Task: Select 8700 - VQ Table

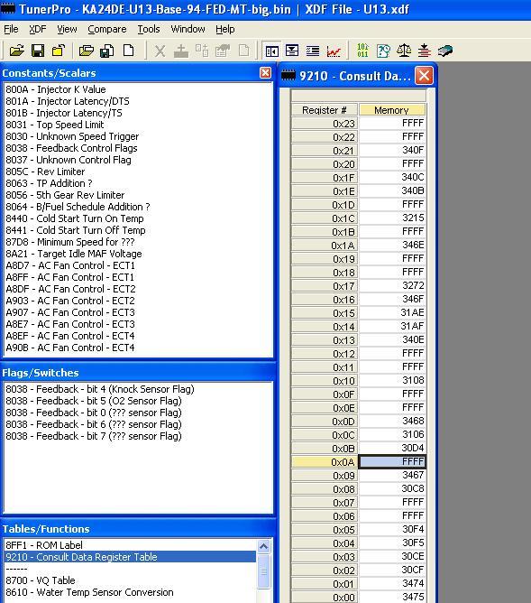Action: pos(41,580)
